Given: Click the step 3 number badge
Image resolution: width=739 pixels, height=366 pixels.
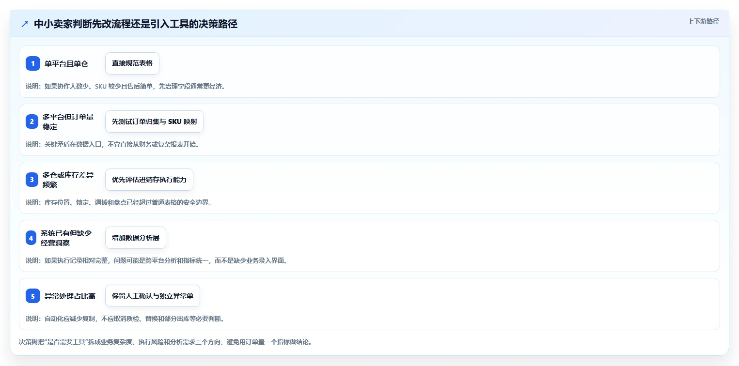Looking at the screenshot, I should (32, 180).
